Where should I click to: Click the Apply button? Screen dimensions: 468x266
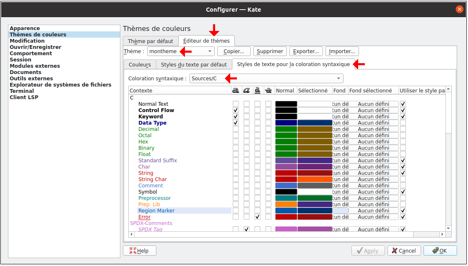(x=368, y=251)
